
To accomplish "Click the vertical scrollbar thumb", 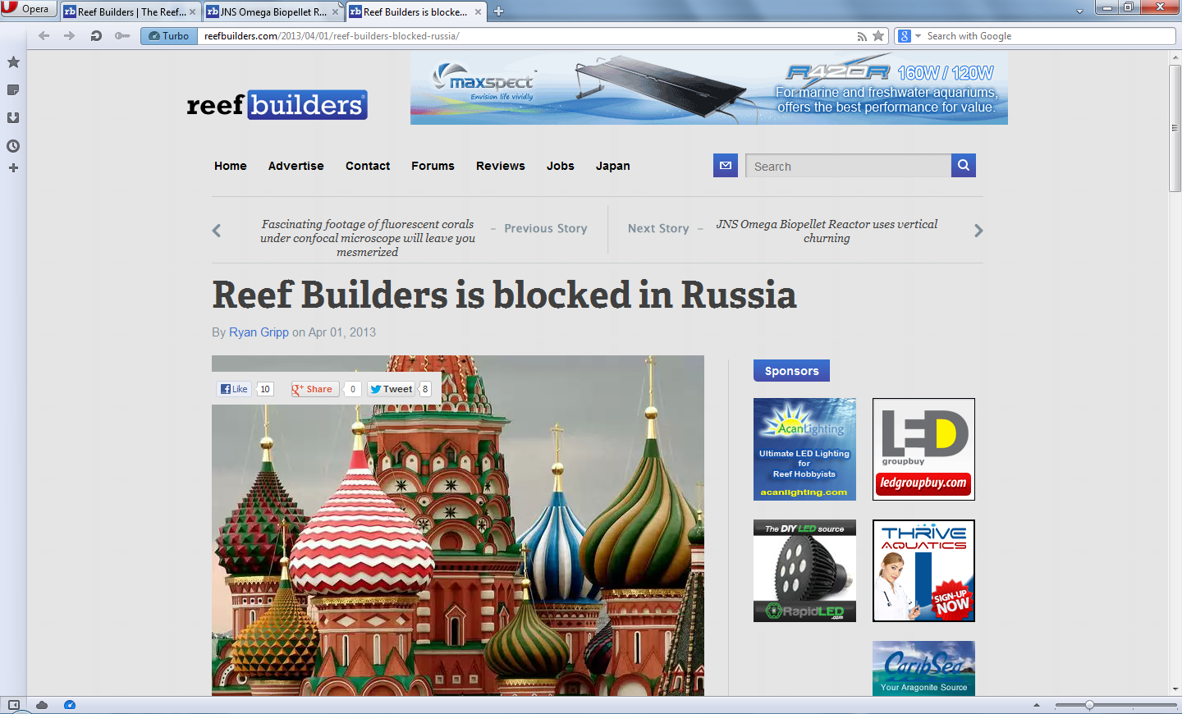I will pyautogui.click(x=1175, y=127).
